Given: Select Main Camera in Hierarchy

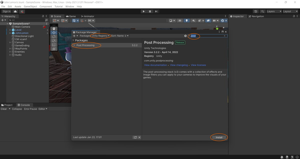Looking at the screenshot, I should pyautogui.click(x=22, y=27).
